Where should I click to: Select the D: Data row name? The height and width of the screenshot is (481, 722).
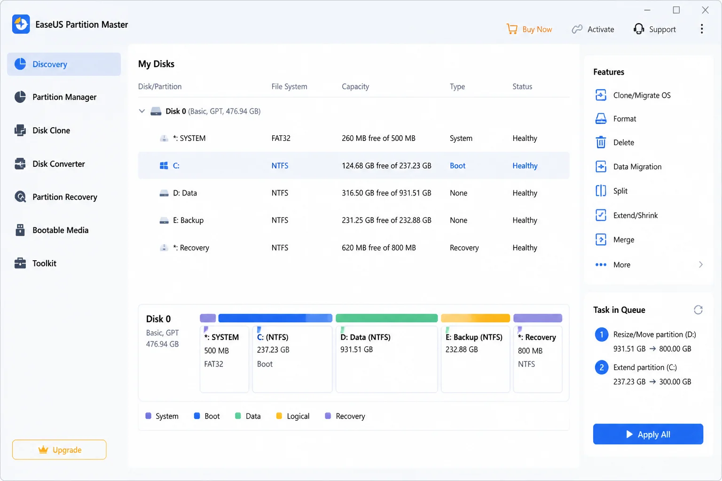pyautogui.click(x=185, y=193)
